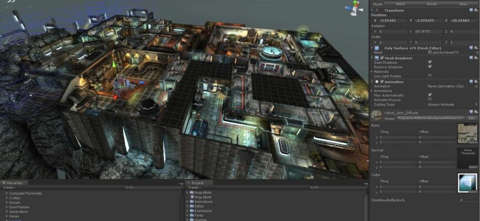
Task: Select Generators in Hierarchy
Action: [x=18, y=212]
